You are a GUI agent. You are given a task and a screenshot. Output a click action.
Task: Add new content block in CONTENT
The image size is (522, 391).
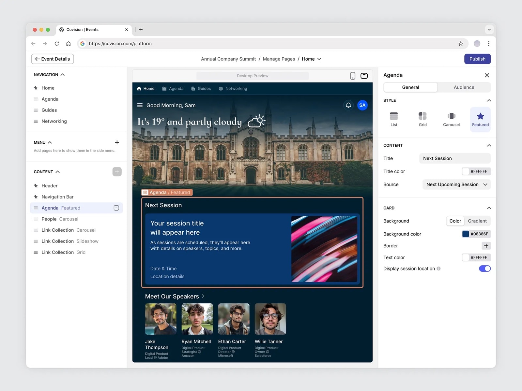point(117,172)
